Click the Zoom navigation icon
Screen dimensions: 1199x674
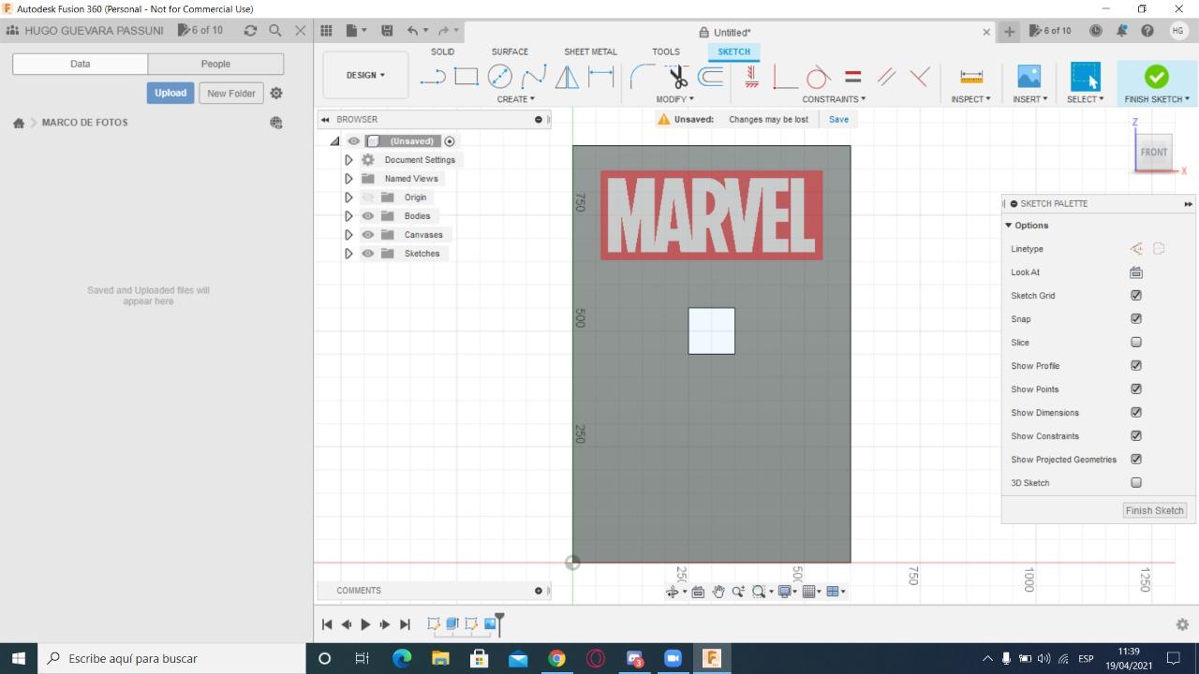pos(738,592)
